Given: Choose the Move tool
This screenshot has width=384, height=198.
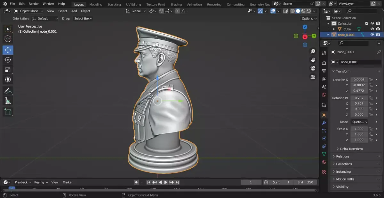Looking at the screenshot, I should [8, 50].
